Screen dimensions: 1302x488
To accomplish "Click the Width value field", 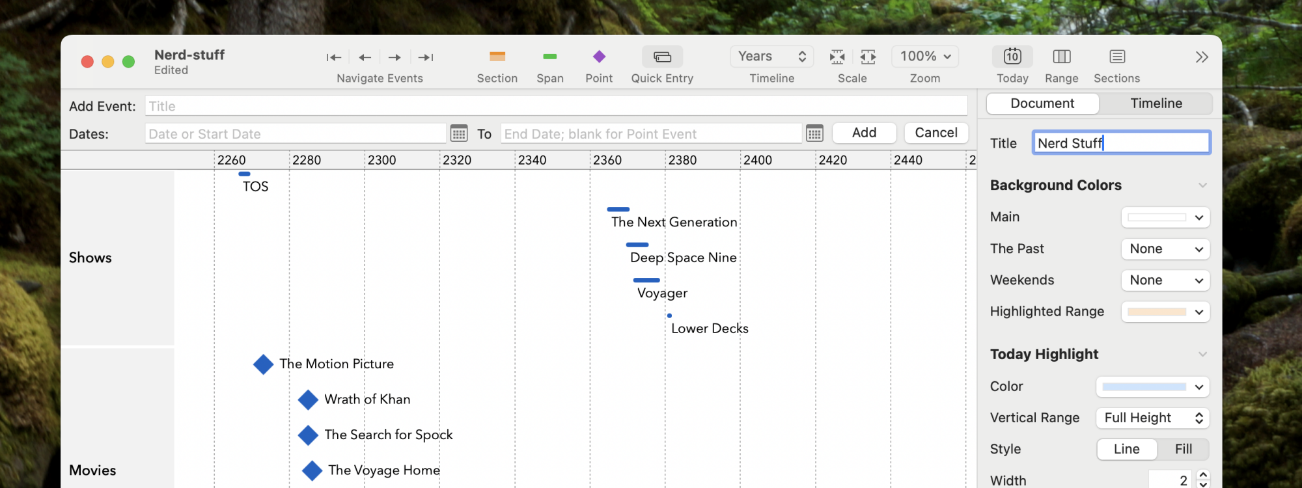I will [1170, 480].
